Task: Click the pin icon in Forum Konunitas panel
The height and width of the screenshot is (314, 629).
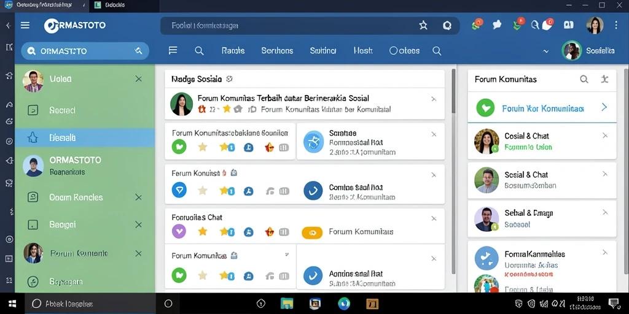Action: [605, 79]
